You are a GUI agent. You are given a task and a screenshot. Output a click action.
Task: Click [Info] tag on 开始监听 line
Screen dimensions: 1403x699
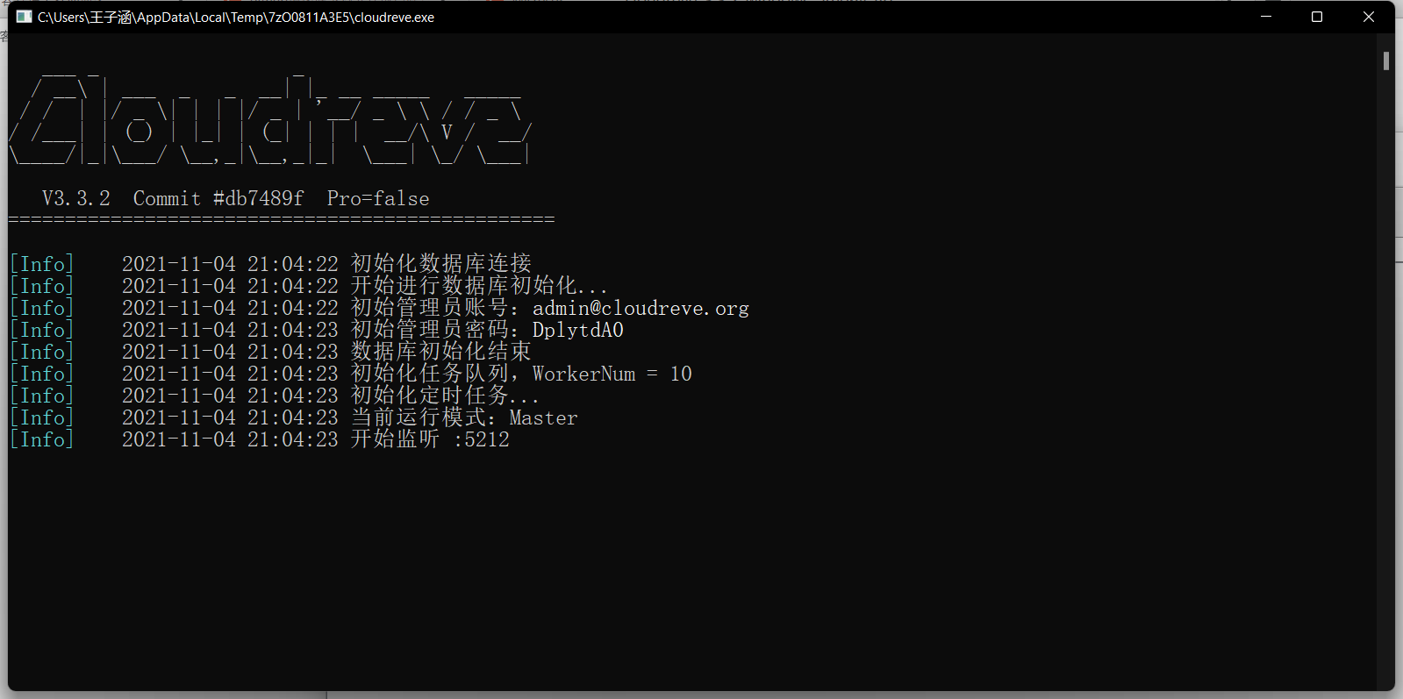(42, 439)
